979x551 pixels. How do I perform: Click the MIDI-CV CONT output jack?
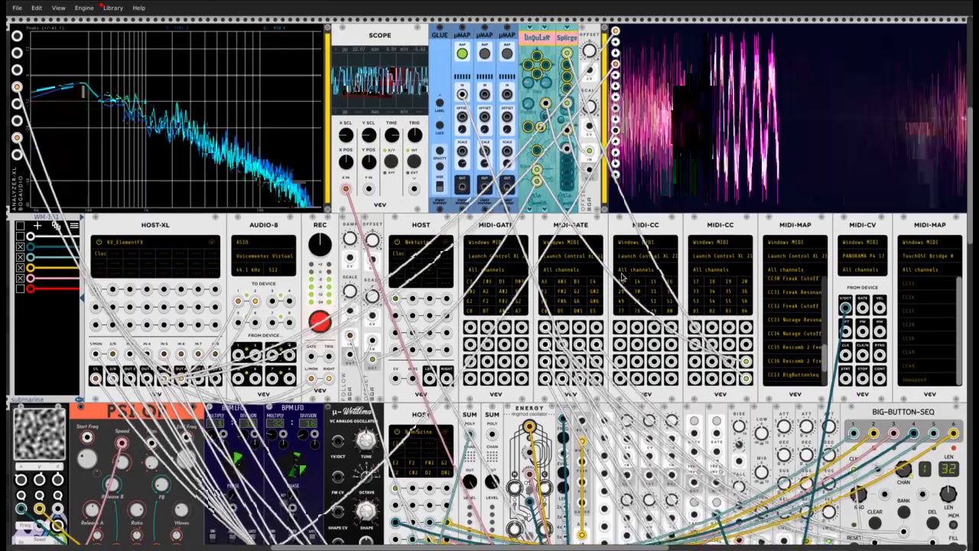click(x=880, y=380)
